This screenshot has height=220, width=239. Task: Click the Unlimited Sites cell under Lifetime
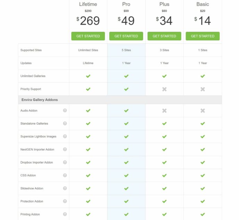click(x=88, y=50)
